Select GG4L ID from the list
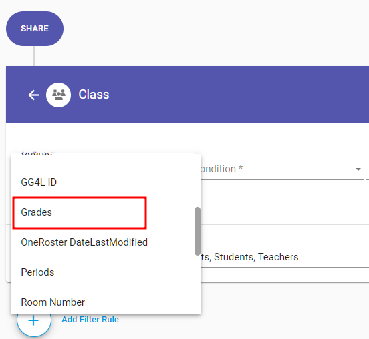The image size is (369, 339). click(x=106, y=182)
